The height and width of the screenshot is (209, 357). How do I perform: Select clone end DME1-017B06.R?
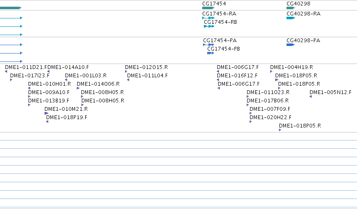tap(268, 101)
